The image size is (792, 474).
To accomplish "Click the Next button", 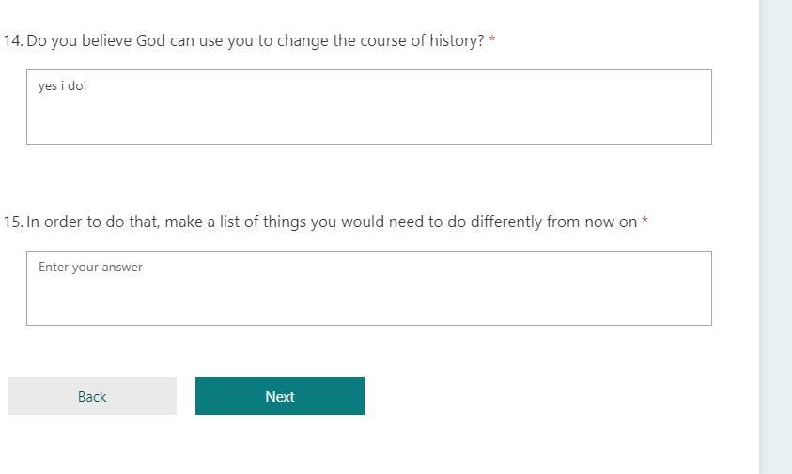I will click(279, 396).
